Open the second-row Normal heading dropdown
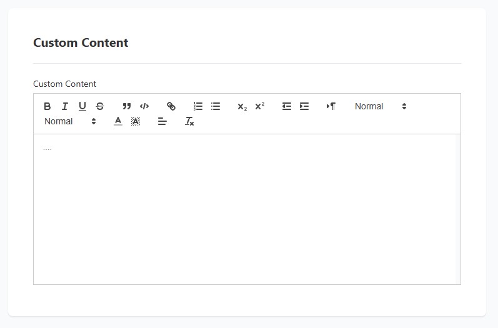 (x=70, y=121)
